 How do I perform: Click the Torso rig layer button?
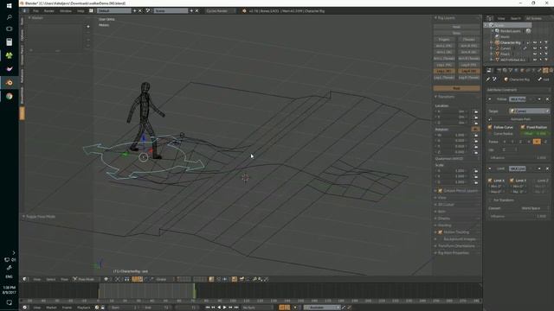pyautogui.click(x=456, y=33)
